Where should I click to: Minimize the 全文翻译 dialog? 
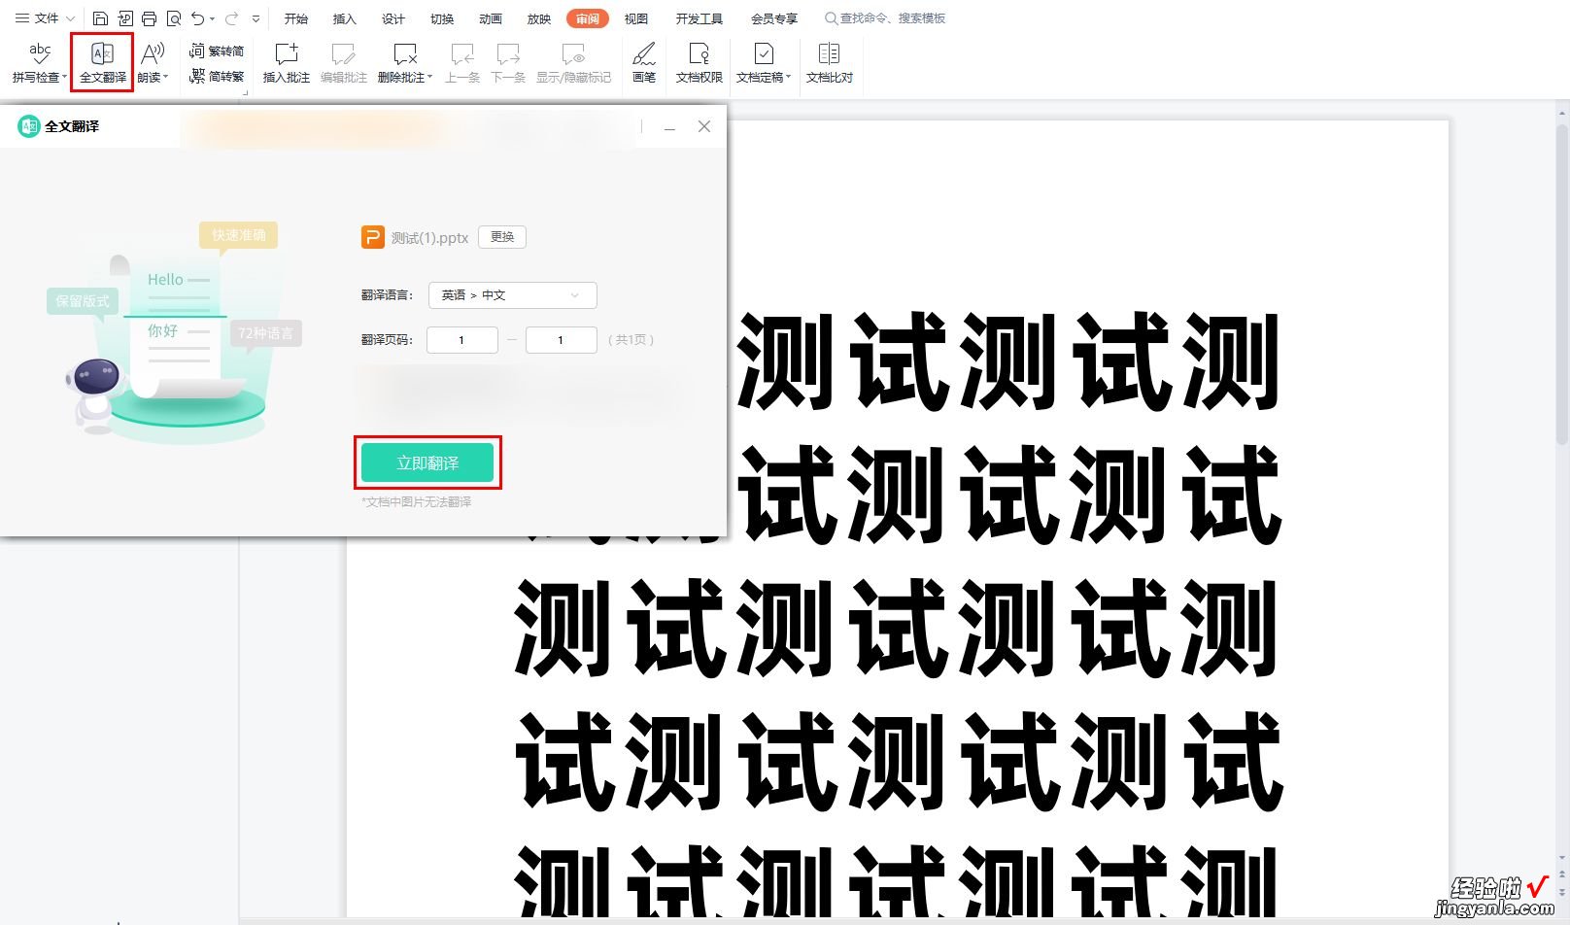[x=669, y=127]
